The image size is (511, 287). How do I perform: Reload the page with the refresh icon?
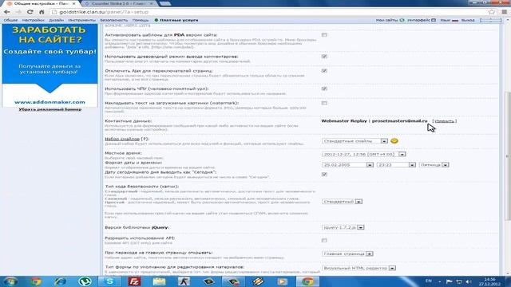click(30, 12)
